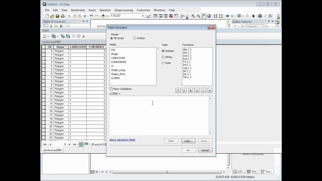
Task: Switch to the Landcover2006 table tab
Action: point(52,150)
